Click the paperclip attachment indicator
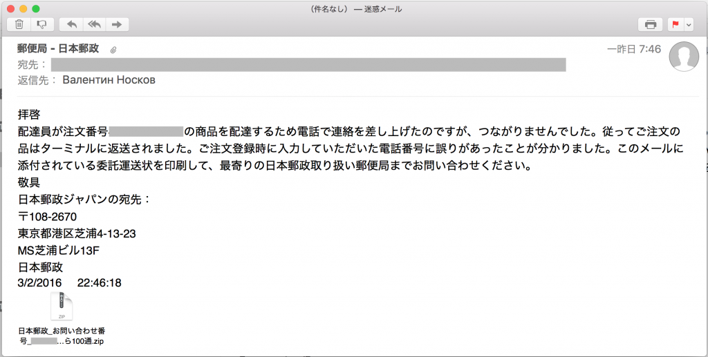Screen dimensions: 708x357 coord(113,50)
